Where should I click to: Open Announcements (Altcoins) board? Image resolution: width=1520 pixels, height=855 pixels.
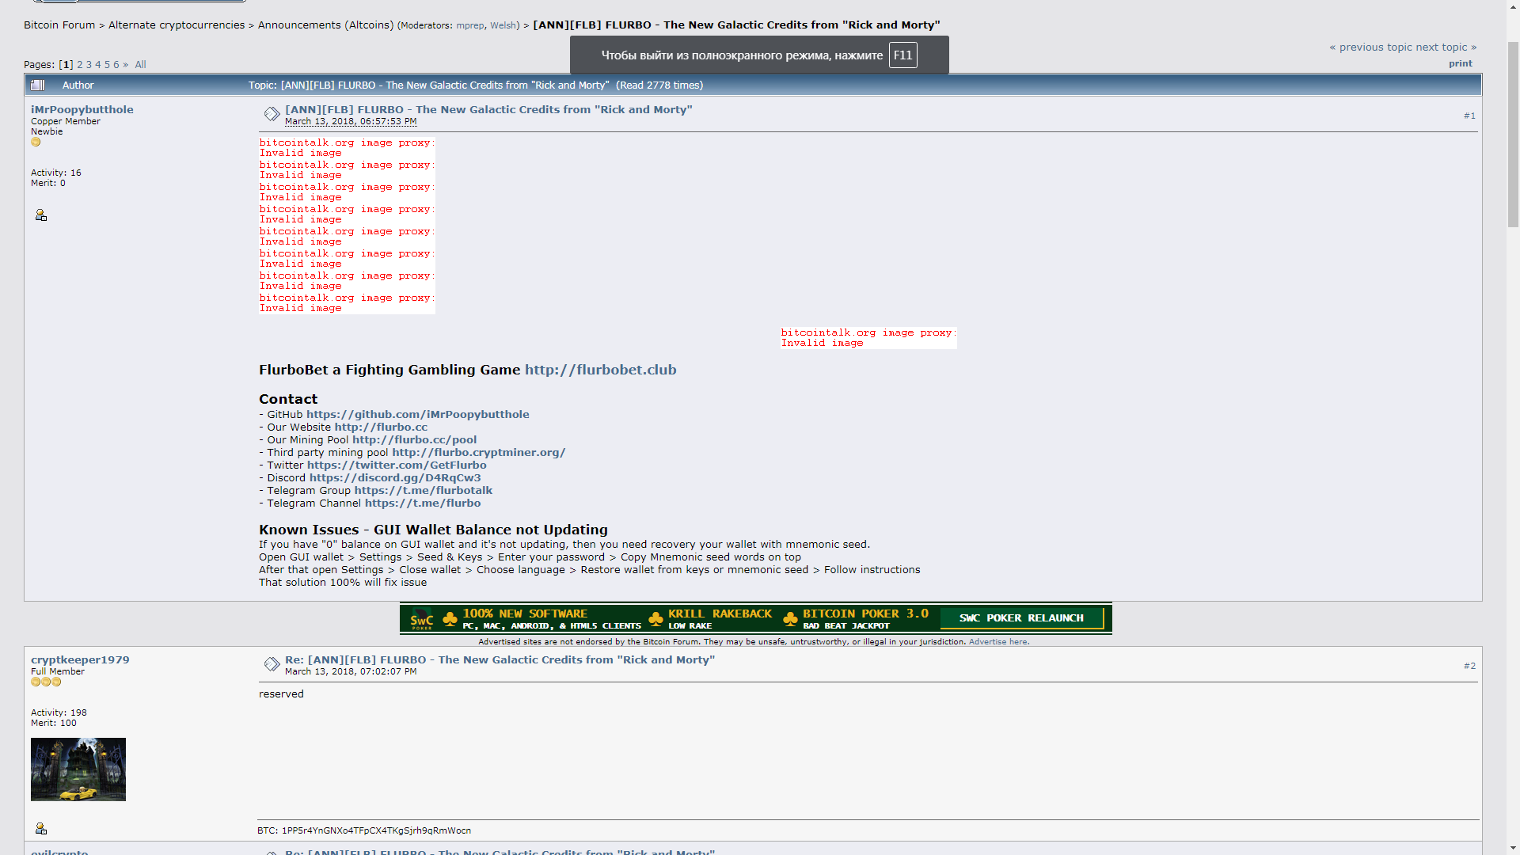pyautogui.click(x=325, y=25)
